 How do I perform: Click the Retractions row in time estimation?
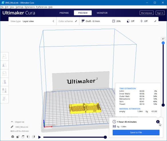(x=138, y=99)
